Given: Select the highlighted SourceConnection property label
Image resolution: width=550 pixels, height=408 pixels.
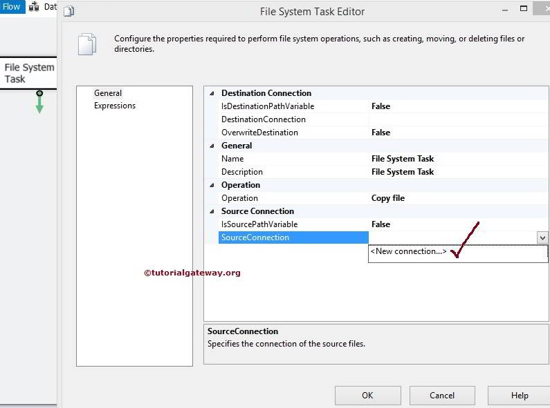Looking at the screenshot, I should (x=293, y=237).
